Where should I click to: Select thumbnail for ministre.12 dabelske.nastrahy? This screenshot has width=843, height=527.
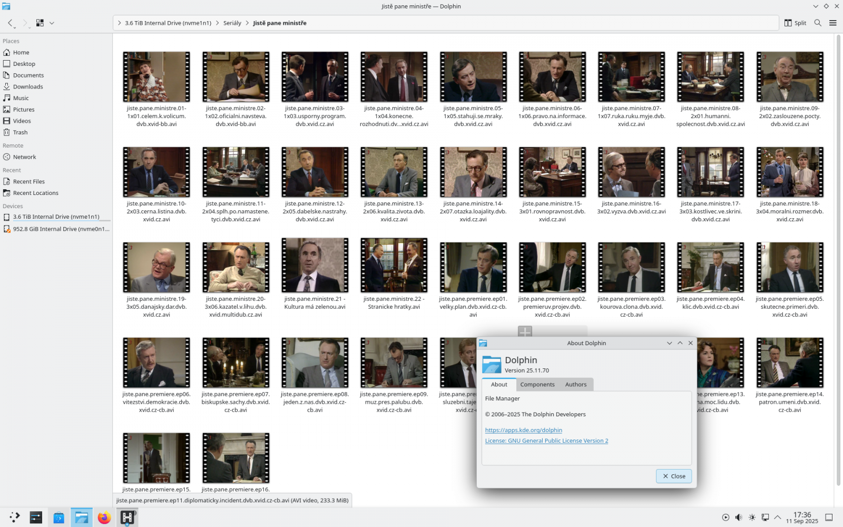pos(315,172)
